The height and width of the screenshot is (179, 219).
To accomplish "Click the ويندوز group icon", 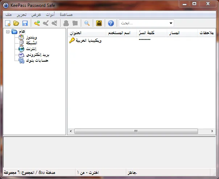I will click(x=21, y=37).
